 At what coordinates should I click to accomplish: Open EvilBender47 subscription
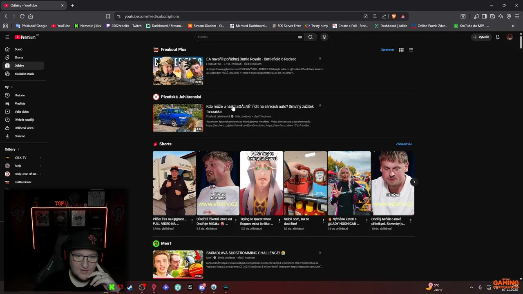23,182
